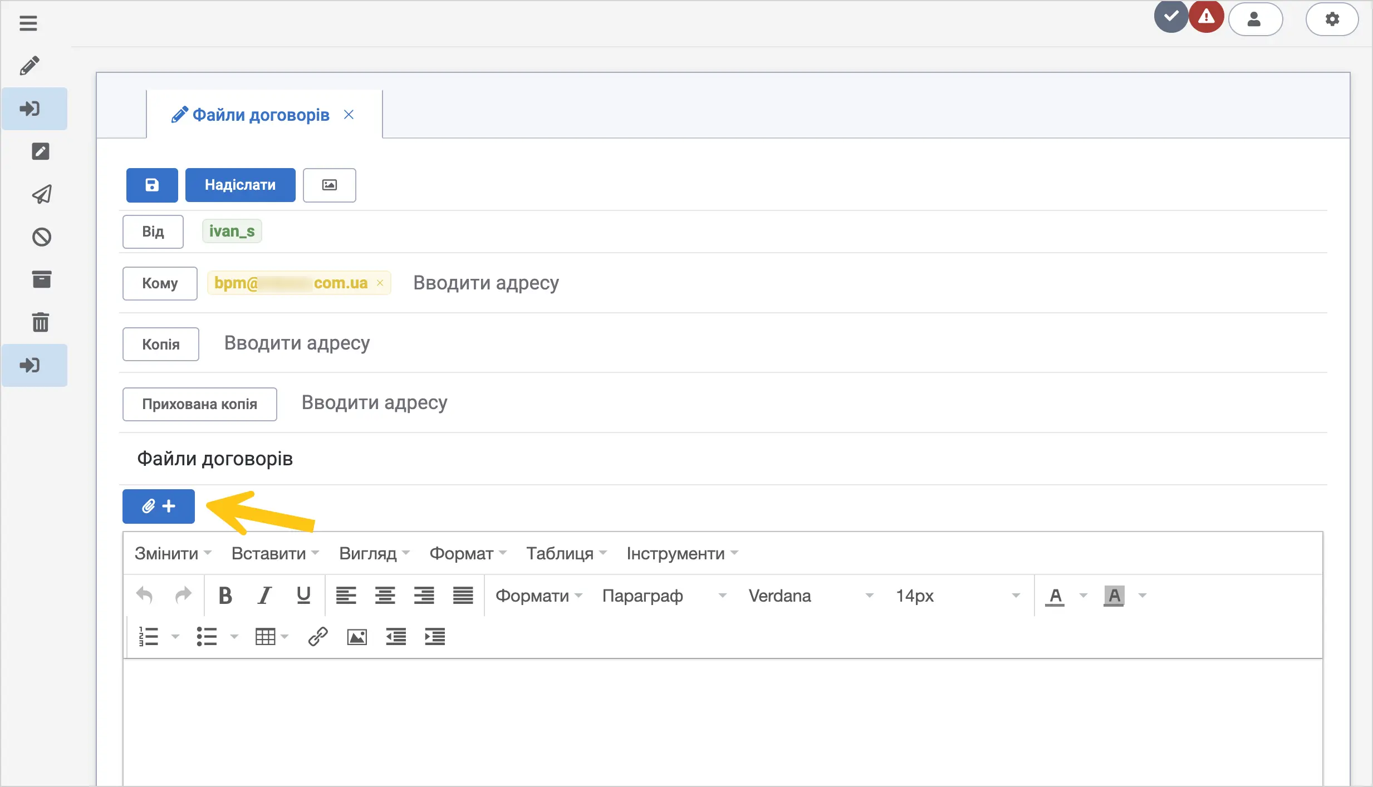Insert a bulleted list
Screen dimensions: 1373x787
point(207,636)
